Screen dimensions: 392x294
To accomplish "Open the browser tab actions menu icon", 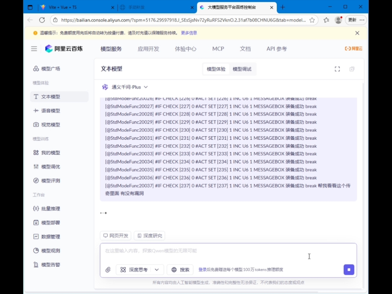I will point(30,7).
